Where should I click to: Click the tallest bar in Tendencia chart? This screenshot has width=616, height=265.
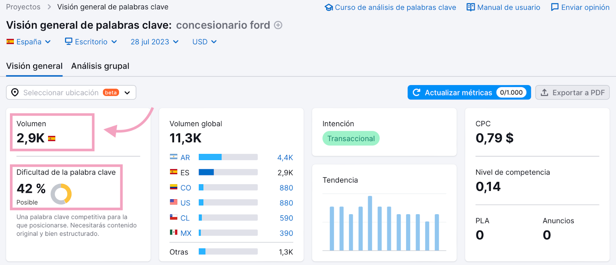click(370, 223)
